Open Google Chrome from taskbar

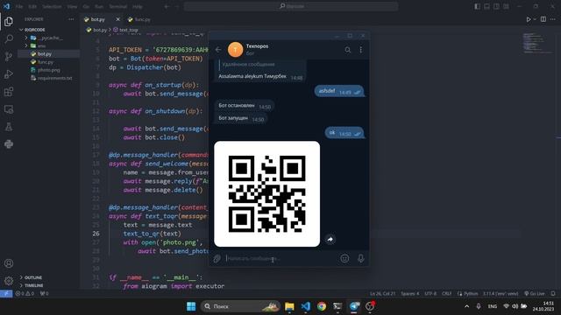[x=322, y=306]
